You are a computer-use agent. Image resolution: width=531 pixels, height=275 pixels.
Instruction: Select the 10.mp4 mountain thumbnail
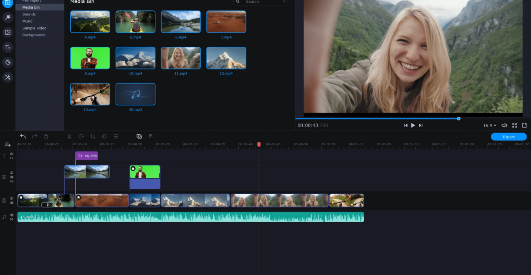[x=135, y=58]
